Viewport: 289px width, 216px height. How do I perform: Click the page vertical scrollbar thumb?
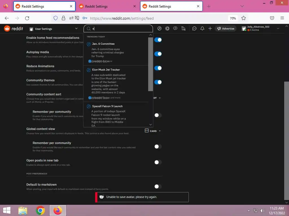[286, 141]
